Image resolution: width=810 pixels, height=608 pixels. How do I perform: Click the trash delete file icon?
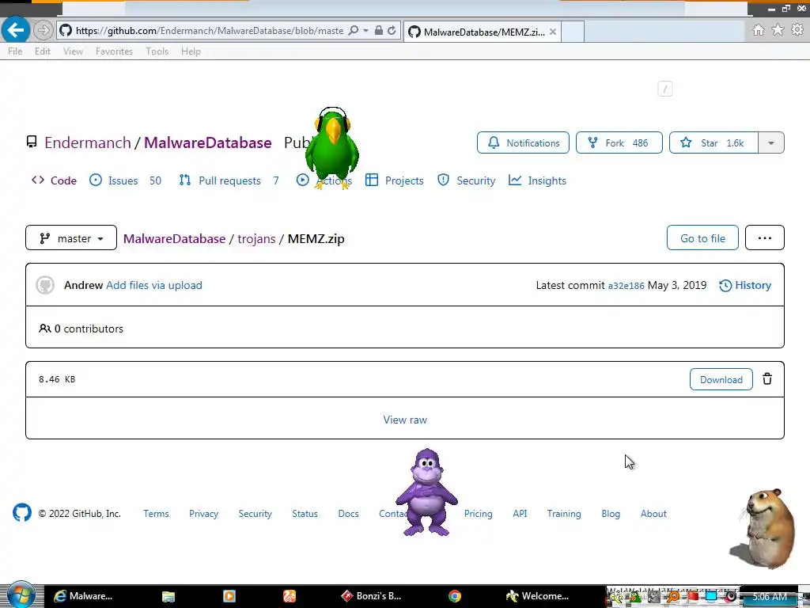(767, 379)
